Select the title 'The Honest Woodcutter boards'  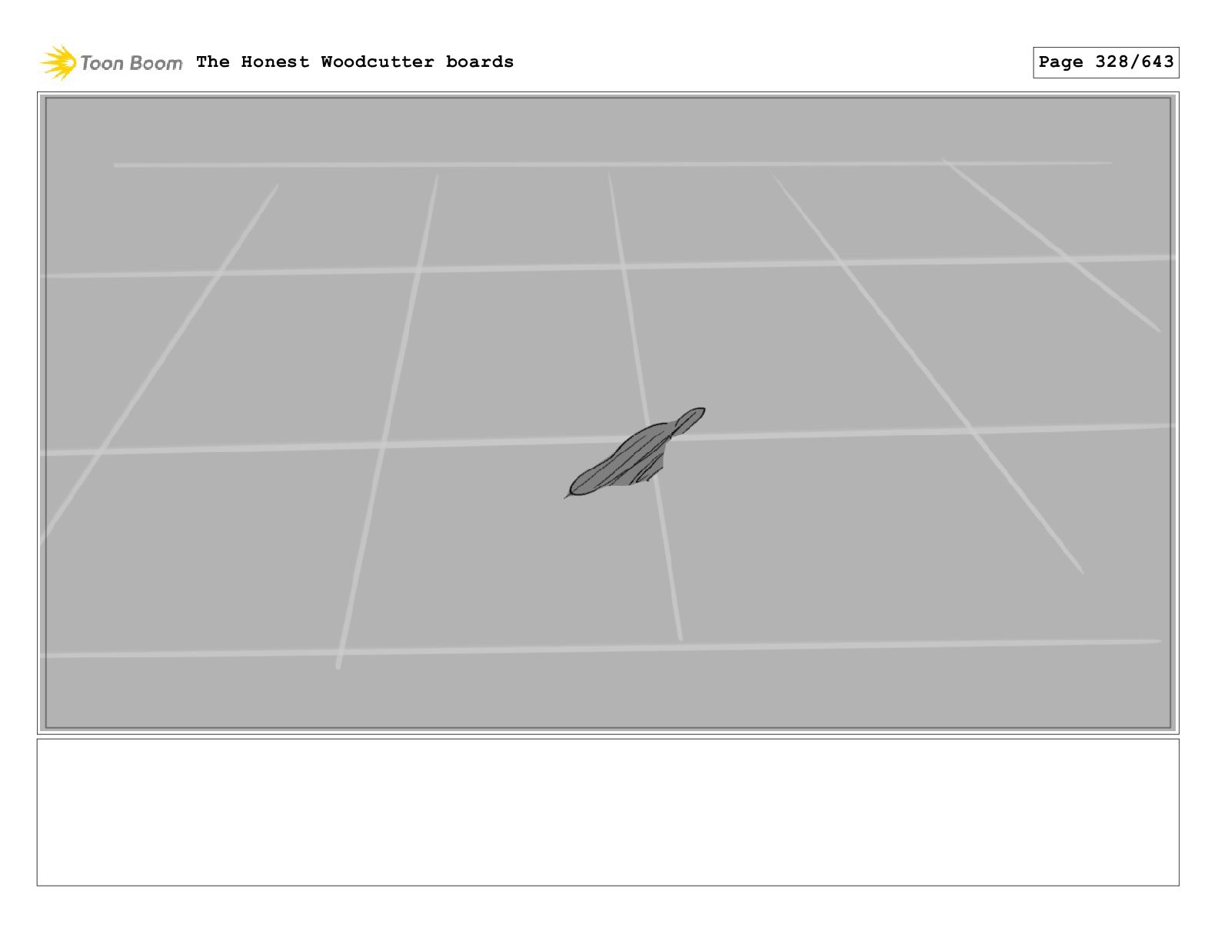click(x=354, y=62)
